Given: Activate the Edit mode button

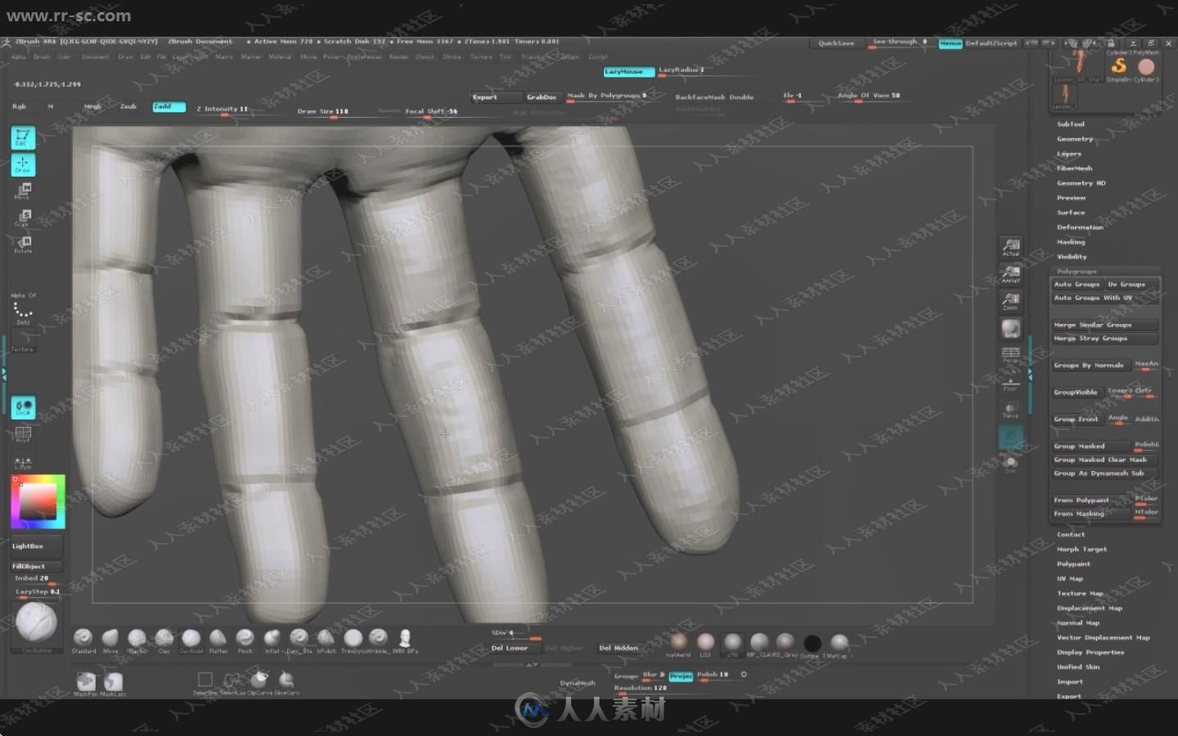Looking at the screenshot, I should (x=23, y=137).
